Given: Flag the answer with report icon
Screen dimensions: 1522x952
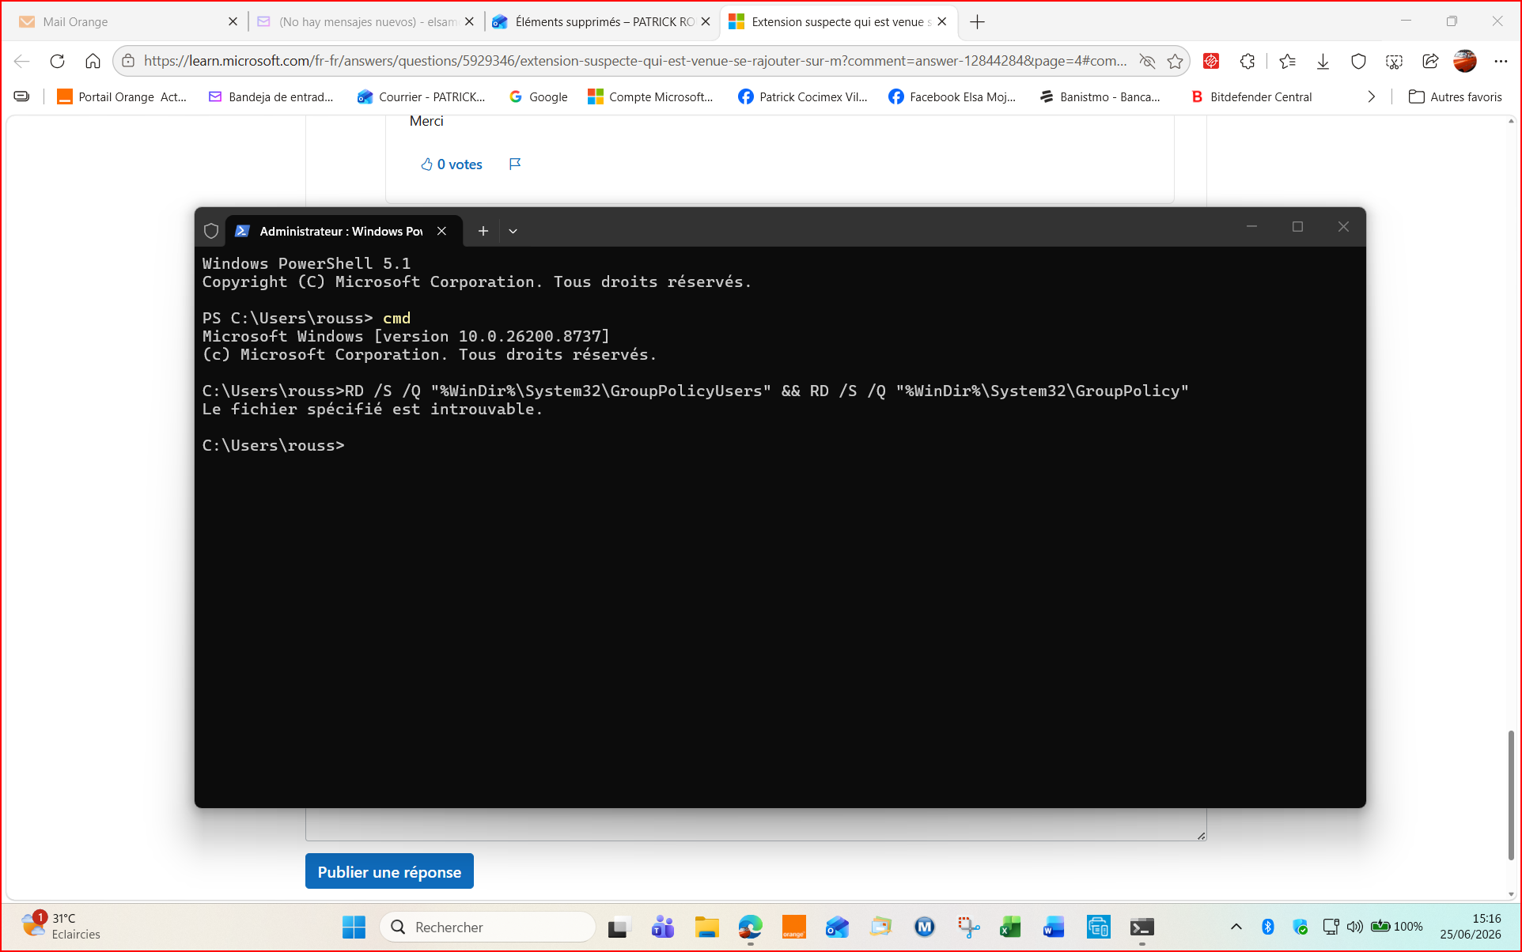Looking at the screenshot, I should (515, 164).
